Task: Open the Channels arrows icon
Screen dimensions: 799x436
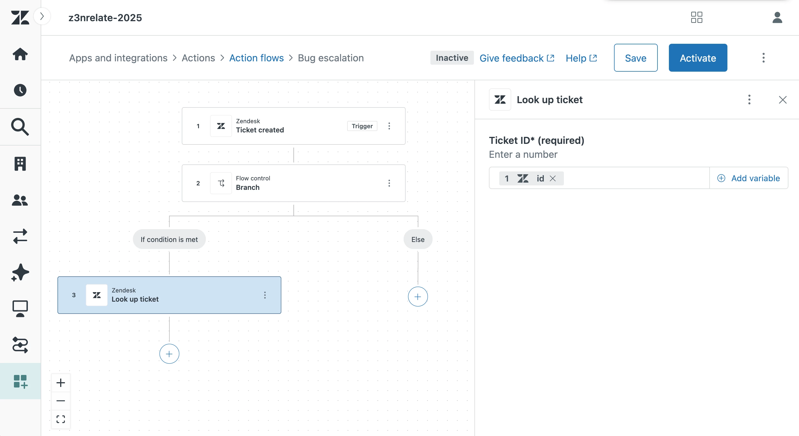Action: click(20, 236)
